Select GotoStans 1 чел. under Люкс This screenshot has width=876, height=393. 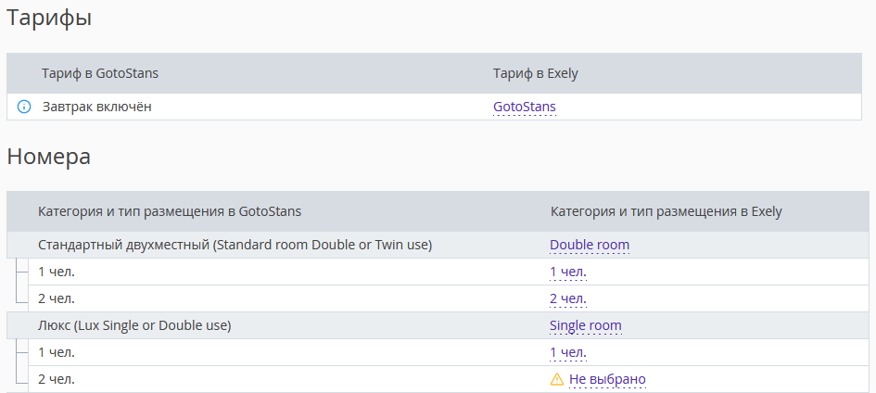coord(57,352)
